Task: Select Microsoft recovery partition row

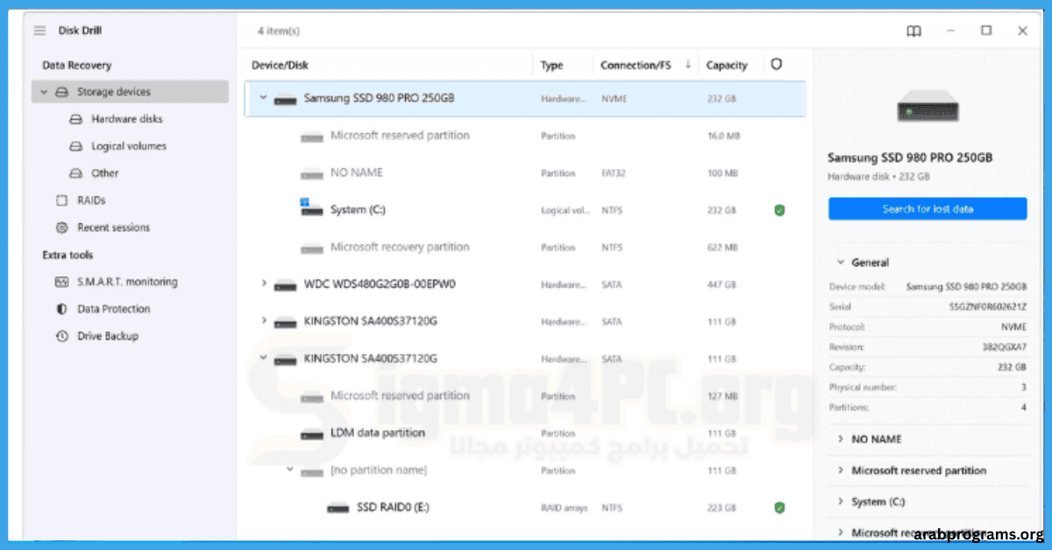Action: pos(524,248)
